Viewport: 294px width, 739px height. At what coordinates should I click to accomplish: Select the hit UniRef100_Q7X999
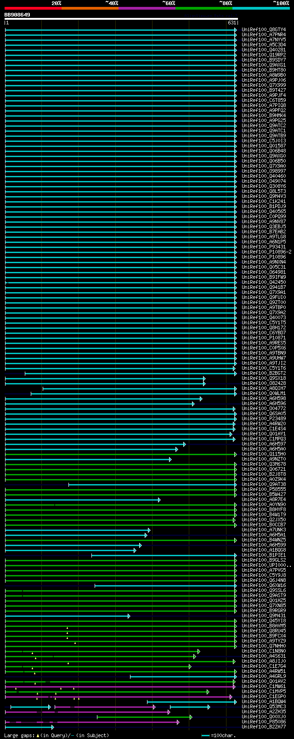coord(264,85)
